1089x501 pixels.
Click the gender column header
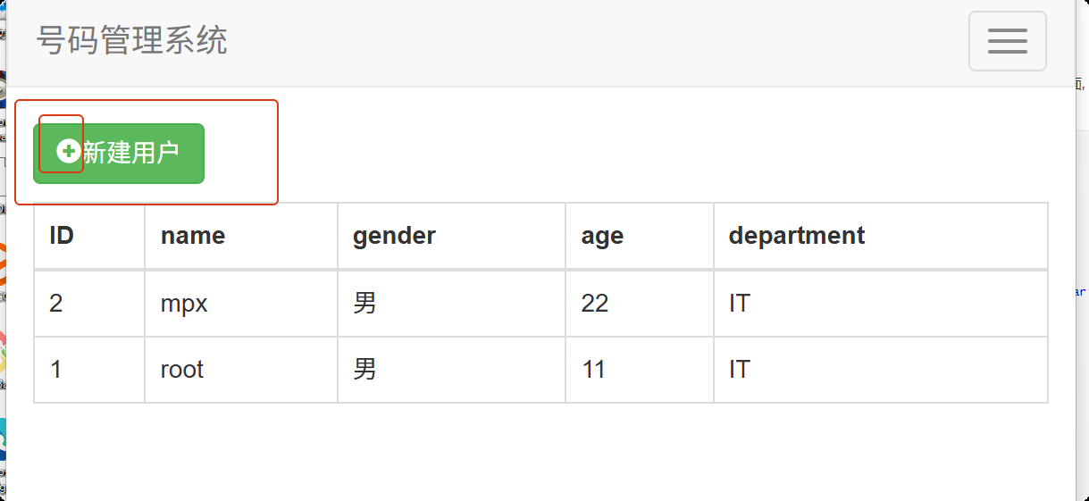tap(394, 236)
